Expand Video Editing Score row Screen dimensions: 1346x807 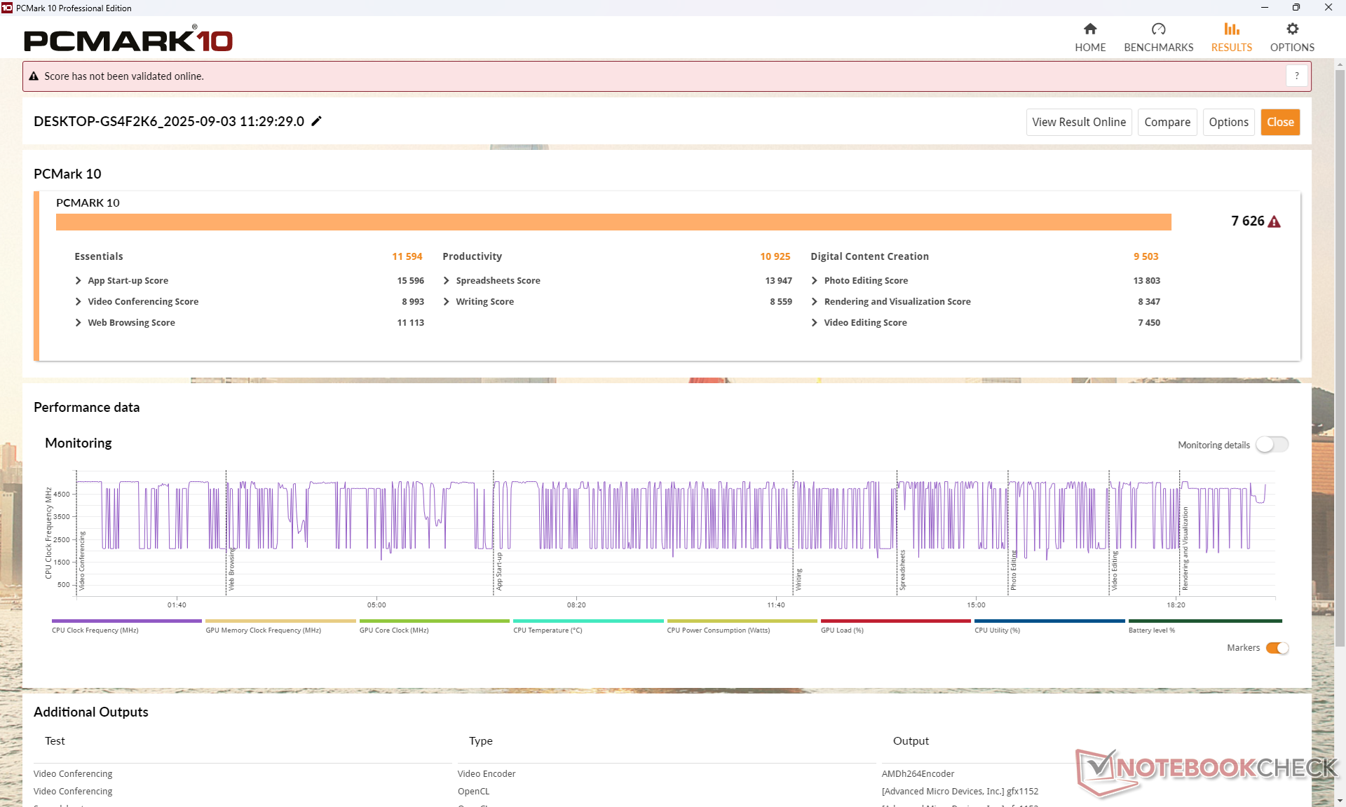pyautogui.click(x=815, y=323)
